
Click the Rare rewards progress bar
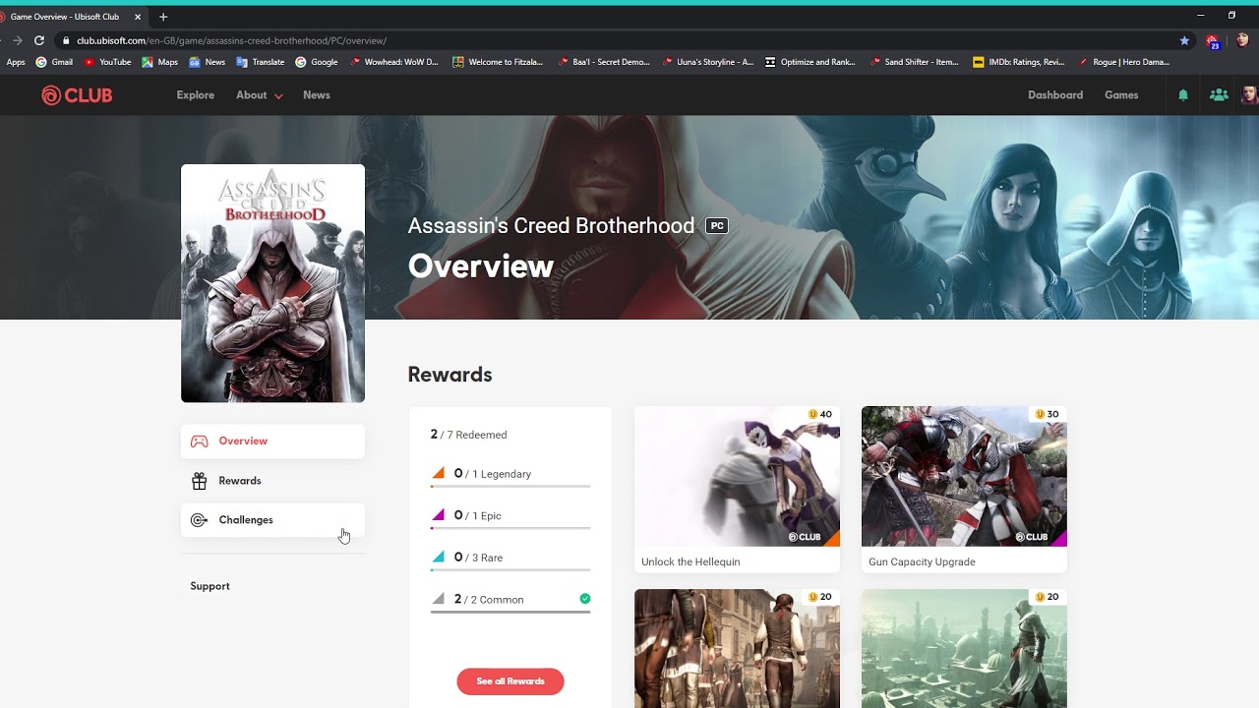pyautogui.click(x=510, y=569)
